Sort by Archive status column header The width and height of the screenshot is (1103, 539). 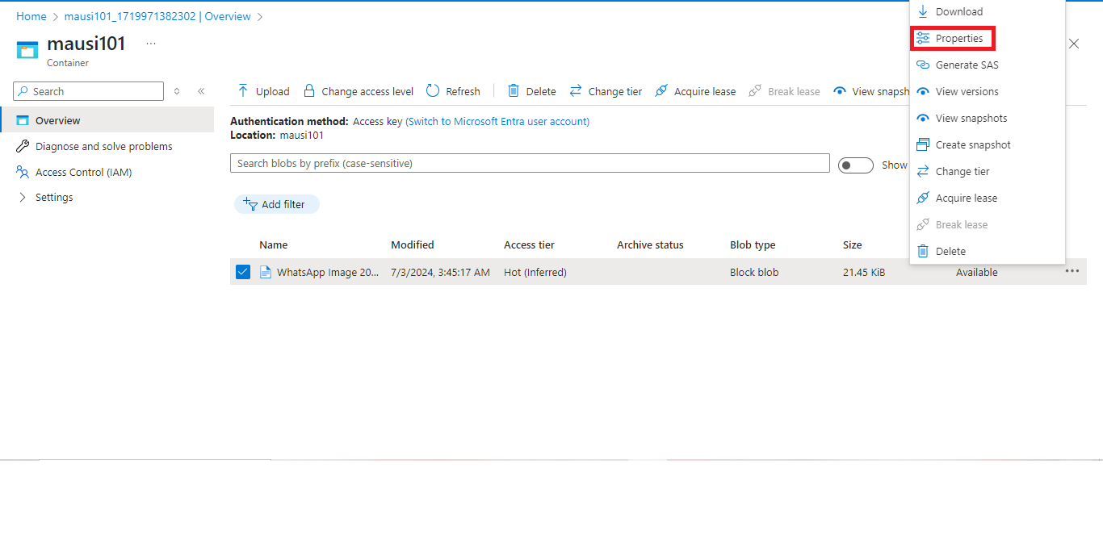coord(650,244)
